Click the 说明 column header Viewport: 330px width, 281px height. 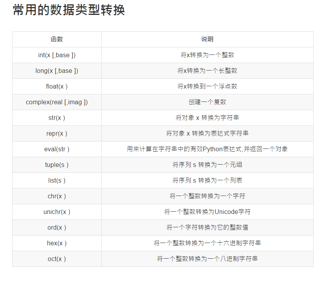point(207,40)
